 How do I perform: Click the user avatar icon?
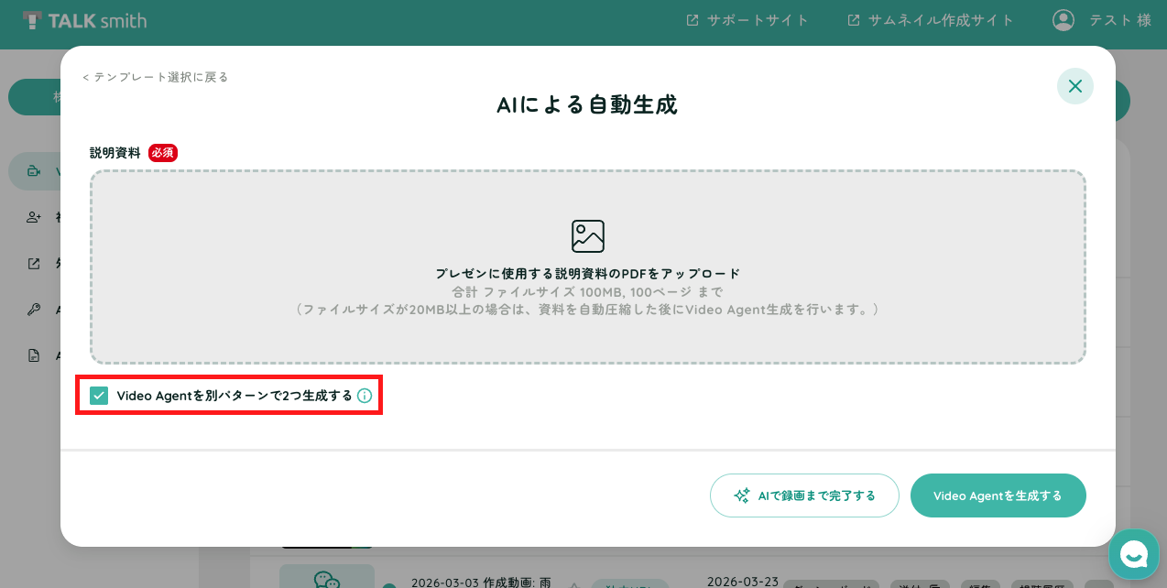[x=1063, y=20]
